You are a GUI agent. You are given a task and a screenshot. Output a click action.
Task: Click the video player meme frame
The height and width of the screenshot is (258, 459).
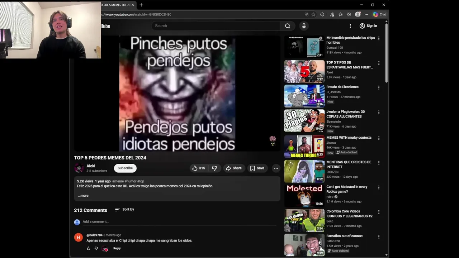tap(177, 94)
